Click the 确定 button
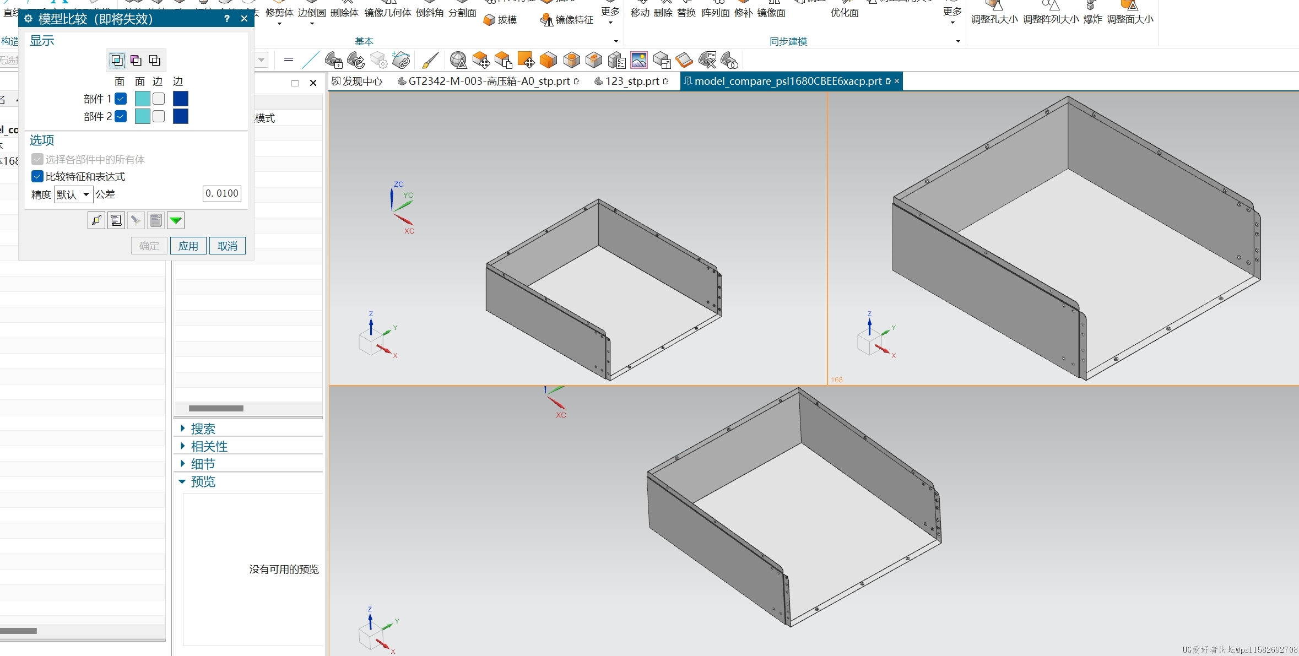This screenshot has width=1299, height=656. pyautogui.click(x=149, y=246)
